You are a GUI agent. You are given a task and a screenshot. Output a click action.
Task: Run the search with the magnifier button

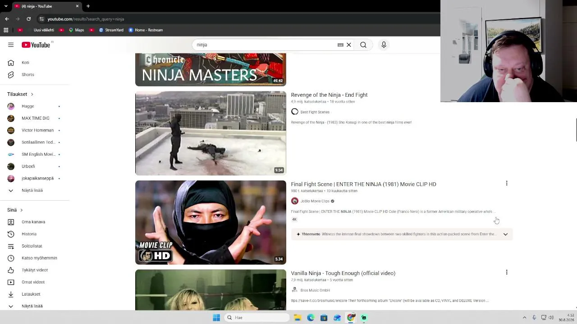[x=363, y=45]
